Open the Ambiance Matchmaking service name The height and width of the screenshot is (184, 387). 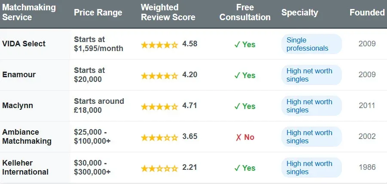click(27, 136)
